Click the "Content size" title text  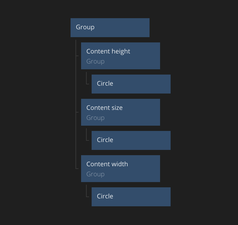click(105, 108)
